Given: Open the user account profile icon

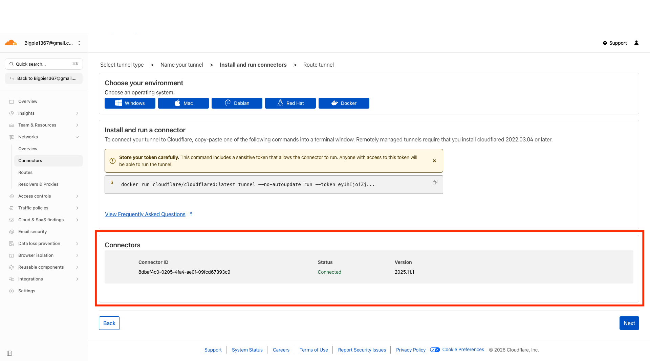Looking at the screenshot, I should point(636,43).
